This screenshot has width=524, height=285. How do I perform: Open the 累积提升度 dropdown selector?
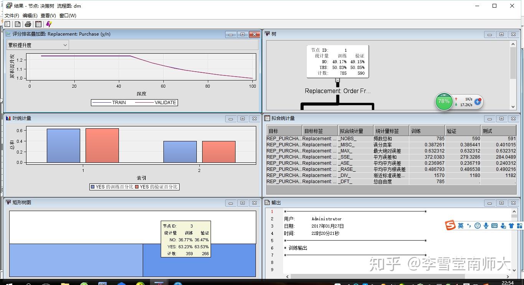click(37, 45)
